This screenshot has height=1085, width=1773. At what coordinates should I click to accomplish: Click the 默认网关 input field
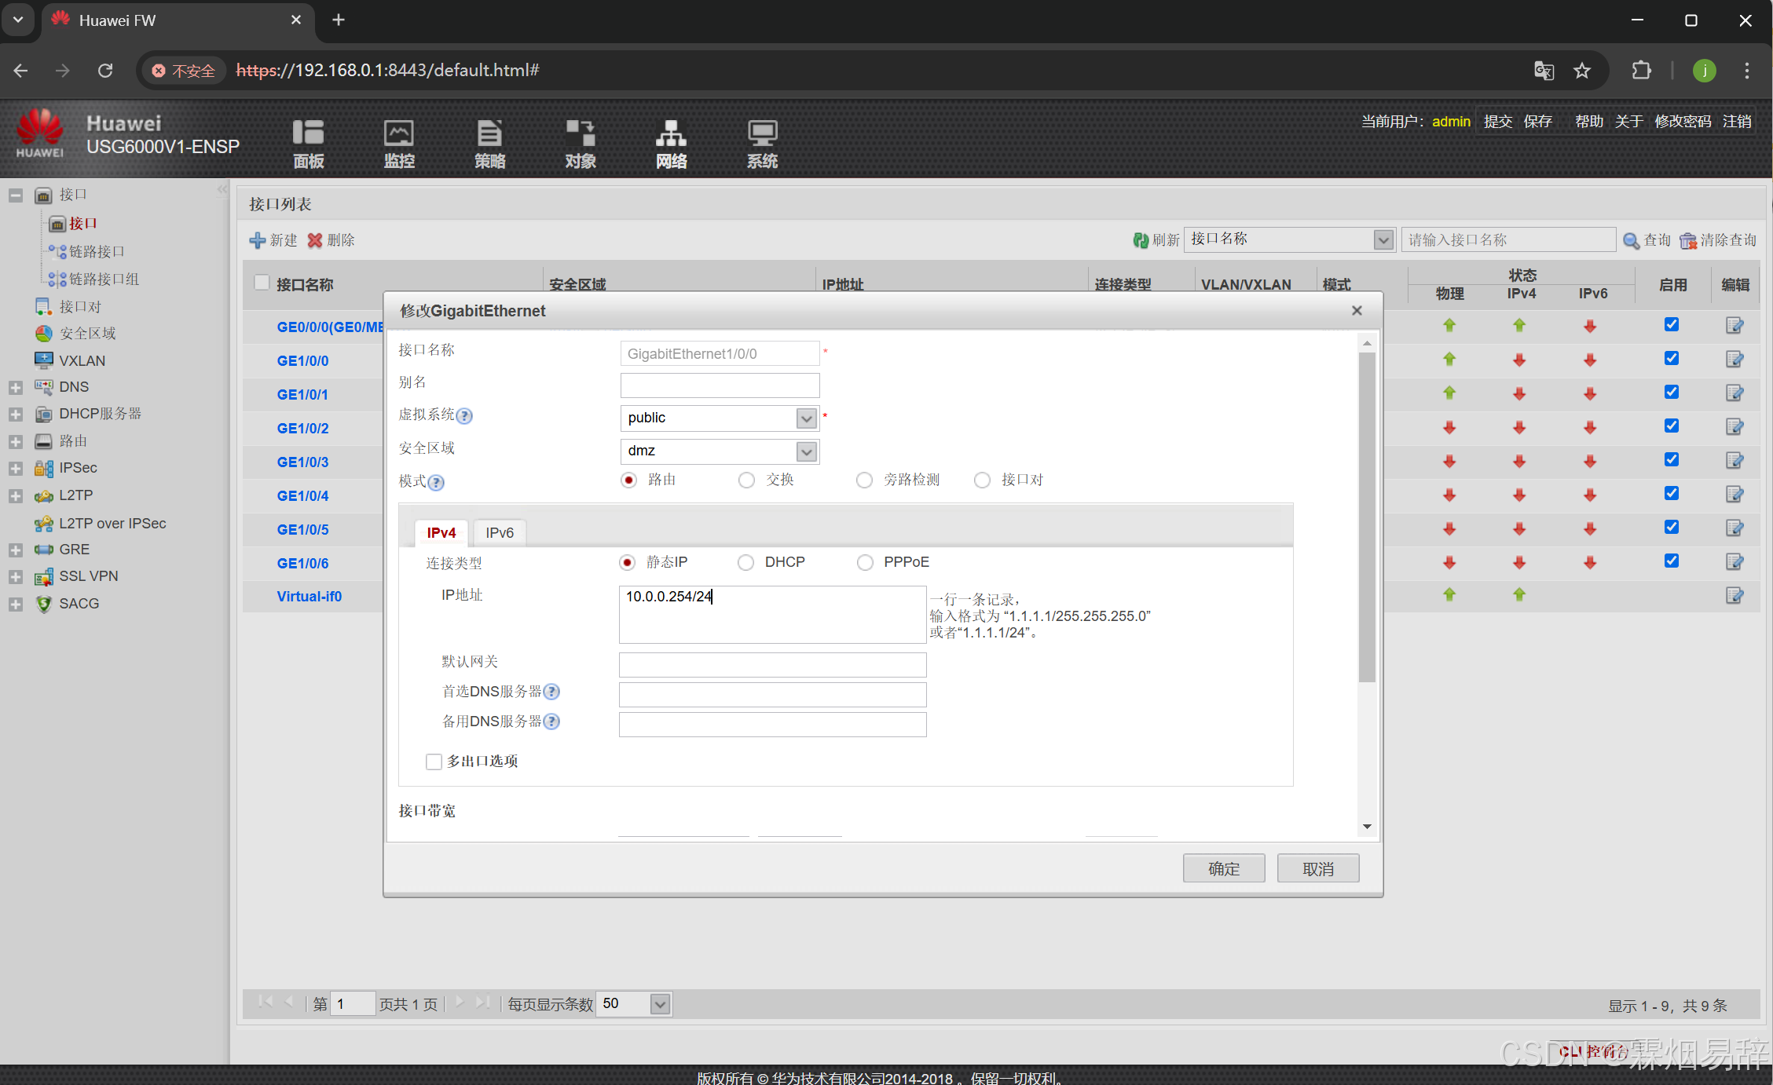click(772, 664)
